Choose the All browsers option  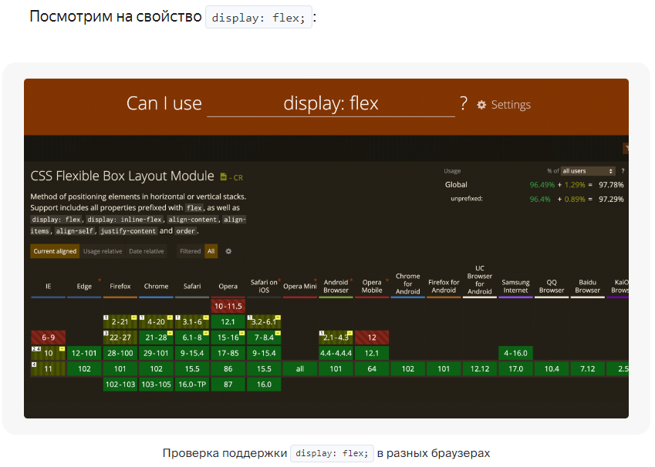pos(211,251)
